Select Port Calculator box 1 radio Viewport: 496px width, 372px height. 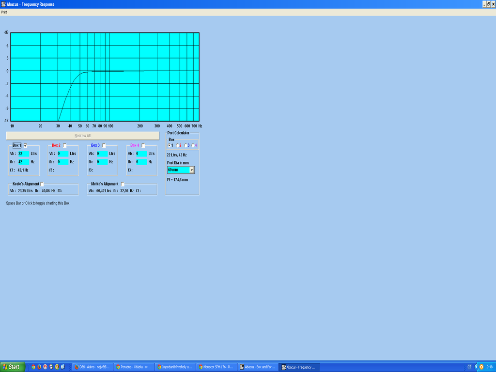coord(169,145)
